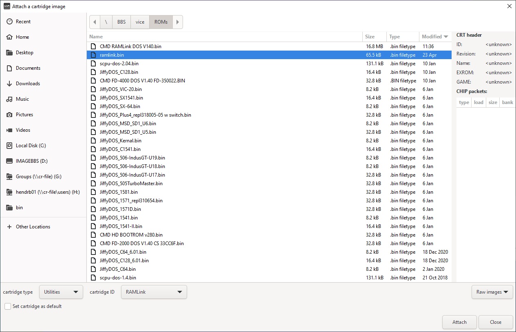Expand the Raw images filter dropdown
This screenshot has width=516, height=332.
click(492, 292)
